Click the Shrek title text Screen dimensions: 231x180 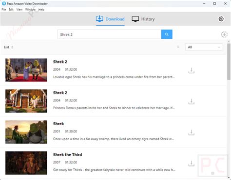point(58,124)
